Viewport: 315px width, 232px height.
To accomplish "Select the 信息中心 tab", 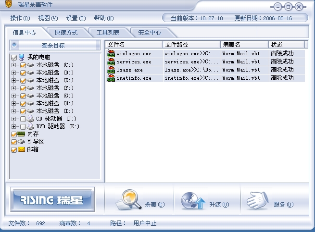I will point(24,33).
